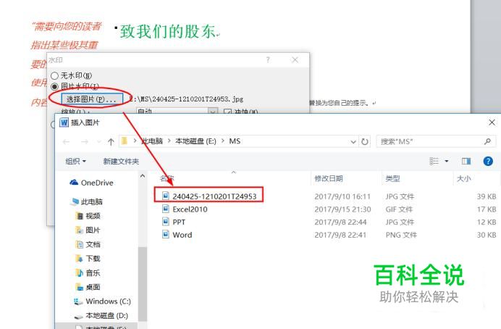The height and width of the screenshot is (329, 501).
Task: Click the folder icon in the address bar
Action: click(x=125, y=141)
